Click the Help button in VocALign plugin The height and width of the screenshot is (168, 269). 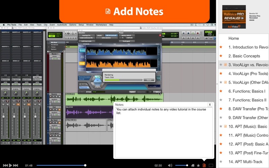(158, 78)
